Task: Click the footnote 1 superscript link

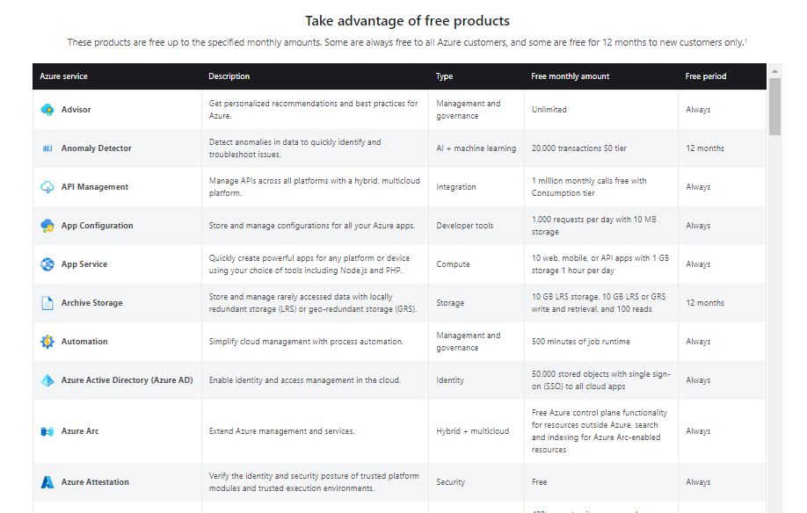Action: coord(745,40)
